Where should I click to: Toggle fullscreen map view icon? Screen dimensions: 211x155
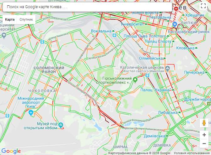(x=203, y=6)
